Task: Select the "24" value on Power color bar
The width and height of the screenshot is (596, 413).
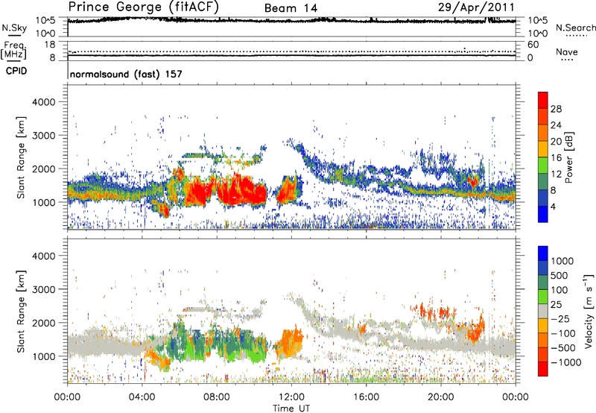Action: 556,125
